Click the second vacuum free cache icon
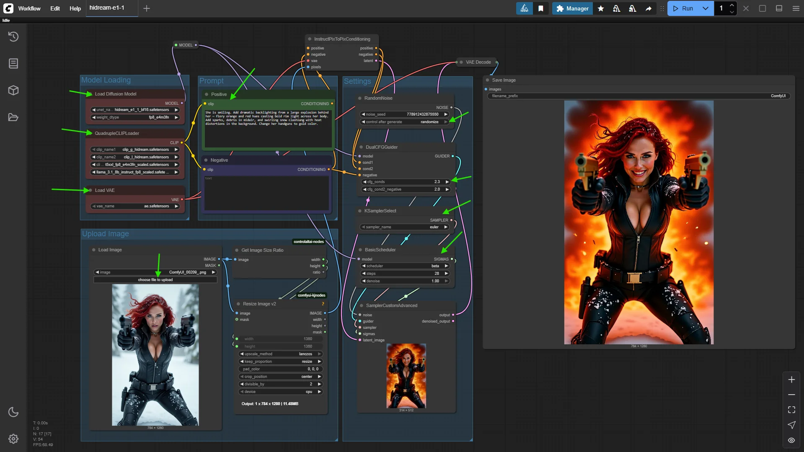The image size is (804, 452). [633, 8]
